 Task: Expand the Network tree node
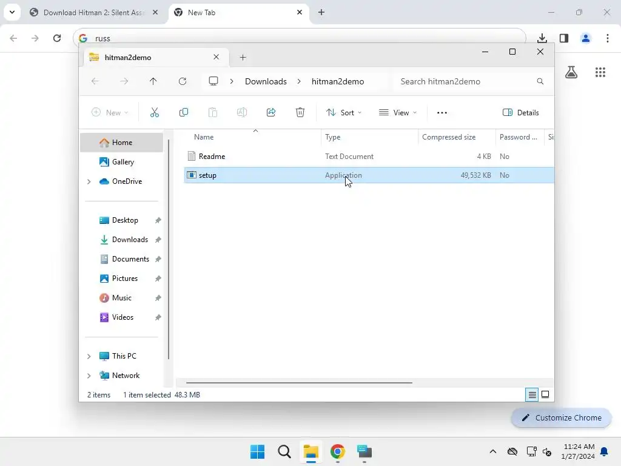point(89,376)
